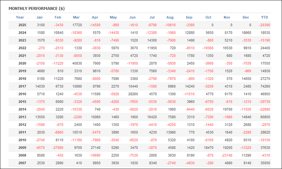
Task: Click the 18660 value in December 2024
Action: click(246, 33)
